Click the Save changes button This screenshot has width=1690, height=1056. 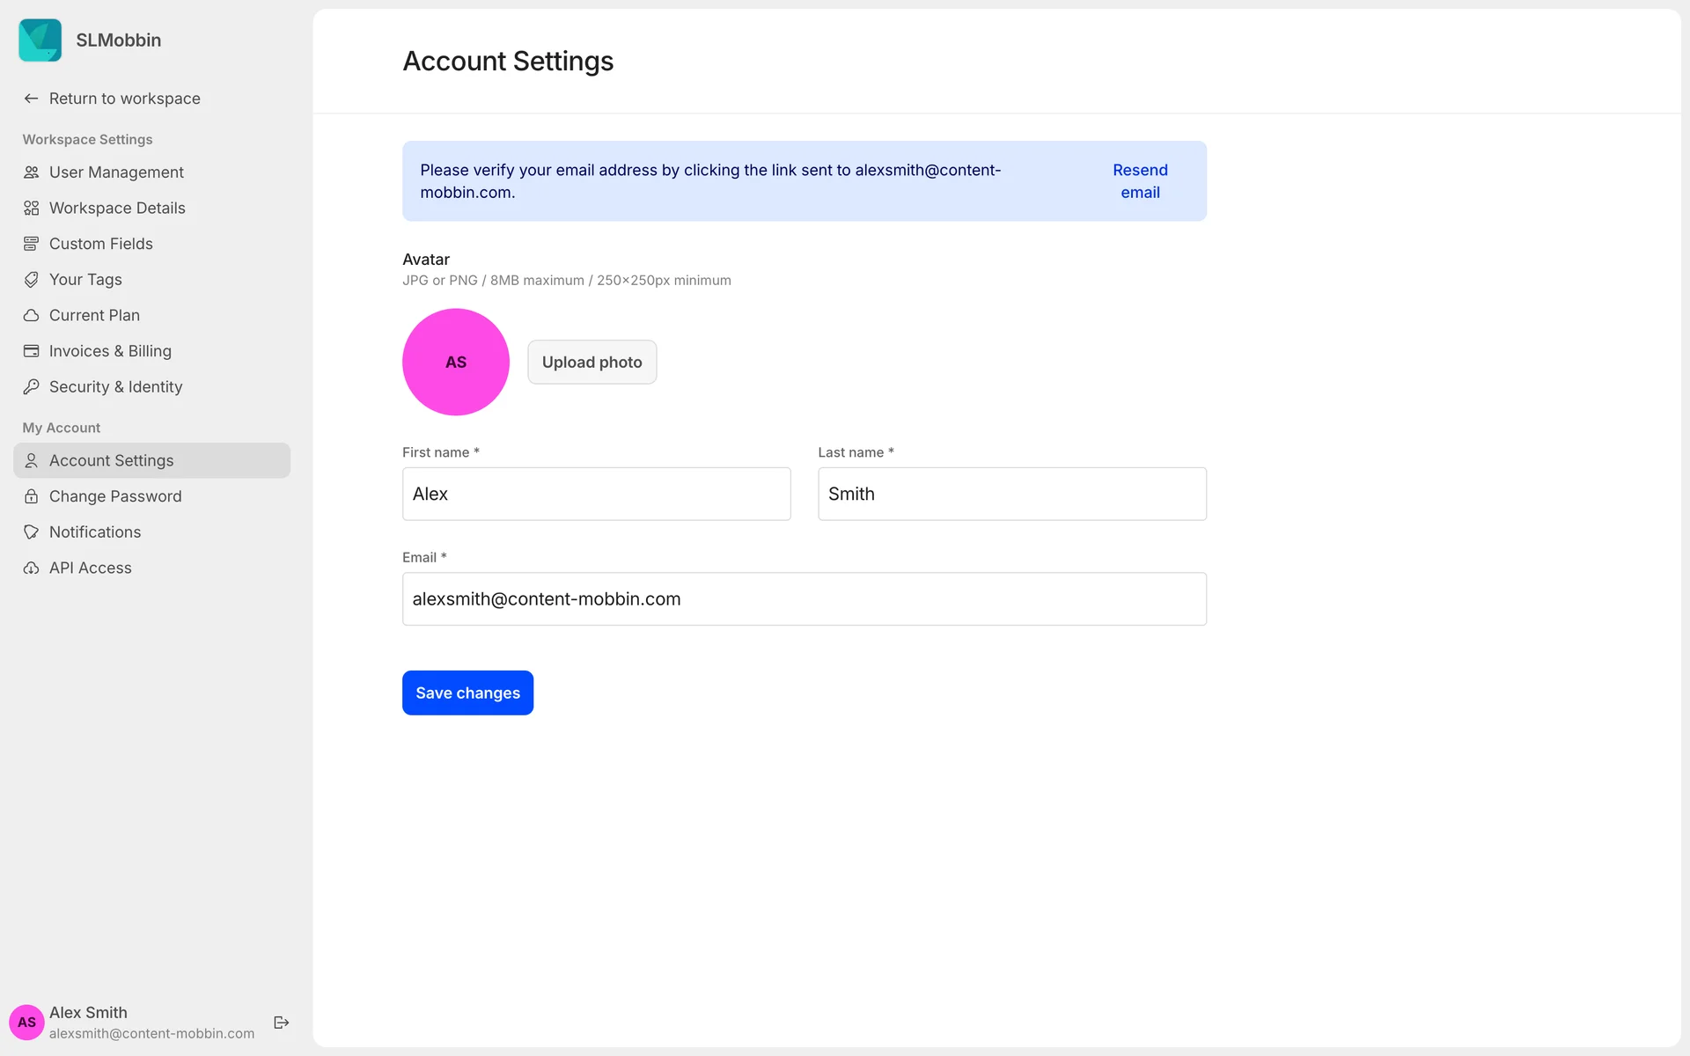[x=467, y=693]
